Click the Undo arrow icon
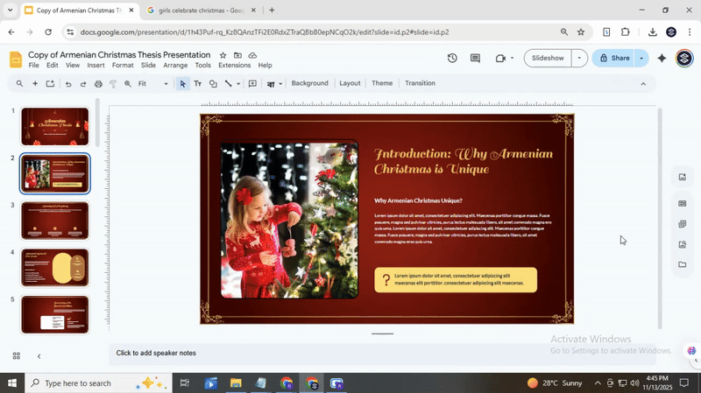The height and width of the screenshot is (393, 701). [x=68, y=84]
